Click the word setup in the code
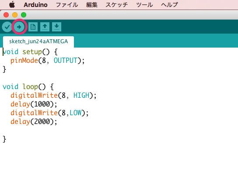The width and height of the screenshot is (238, 182). tap(32, 52)
